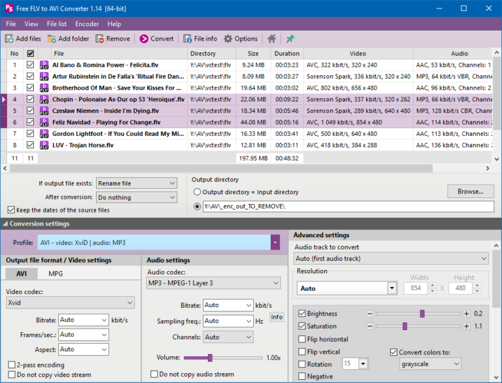The height and width of the screenshot is (383, 502).
Task: Uncheck Keep the dates of source files
Action: [11, 210]
